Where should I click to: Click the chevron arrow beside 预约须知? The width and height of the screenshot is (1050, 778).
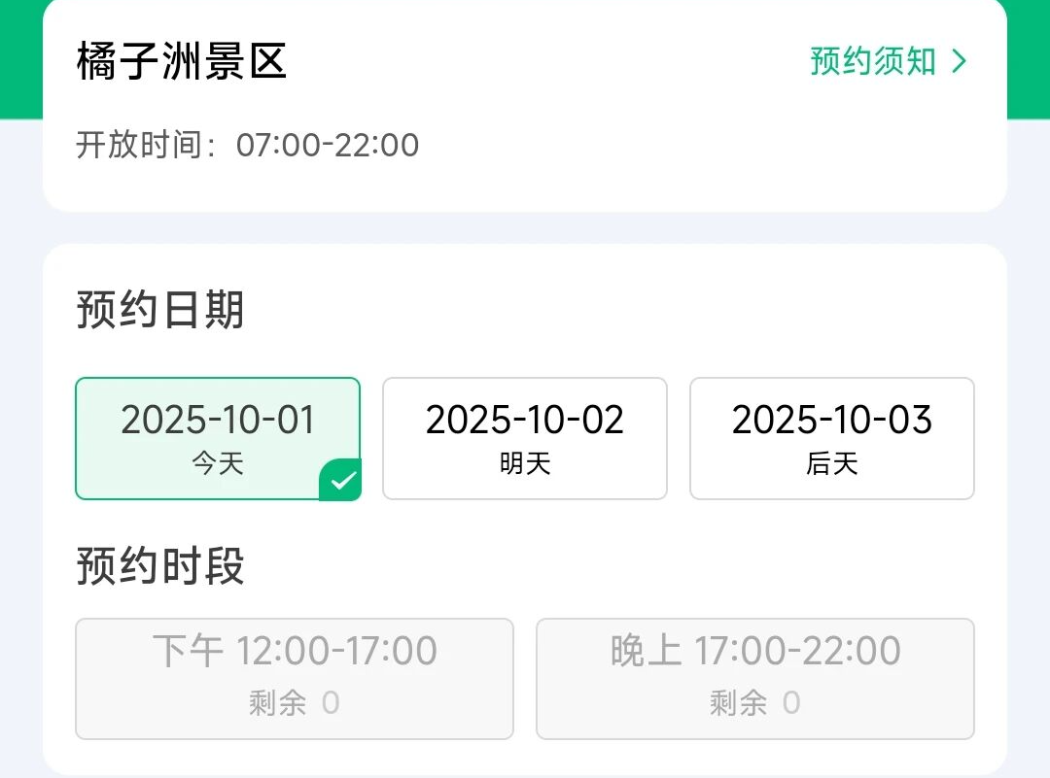click(960, 61)
